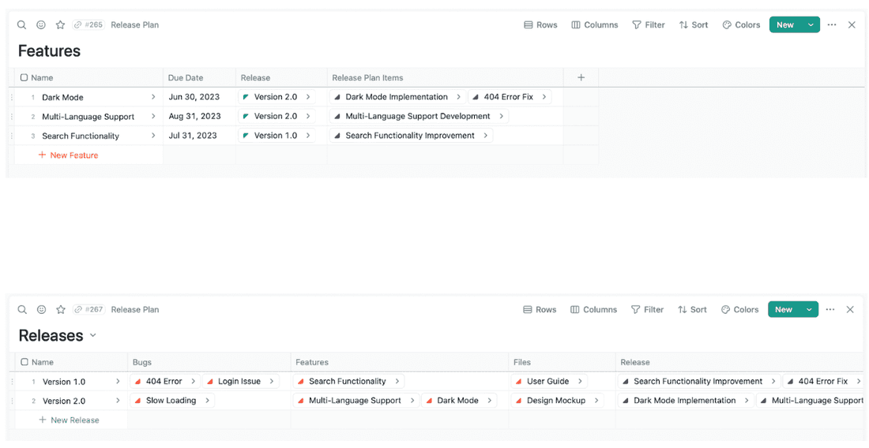Open the Sort menu in Releases panel
The image size is (869, 448).
pos(692,310)
